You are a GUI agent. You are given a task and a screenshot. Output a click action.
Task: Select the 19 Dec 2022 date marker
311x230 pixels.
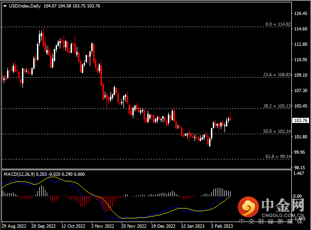click(x=163, y=225)
